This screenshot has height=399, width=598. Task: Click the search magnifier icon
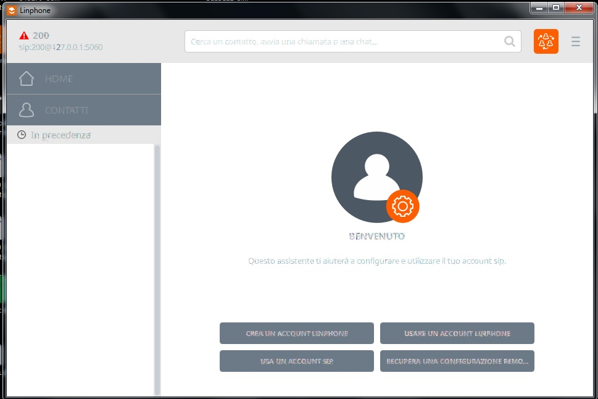(510, 41)
